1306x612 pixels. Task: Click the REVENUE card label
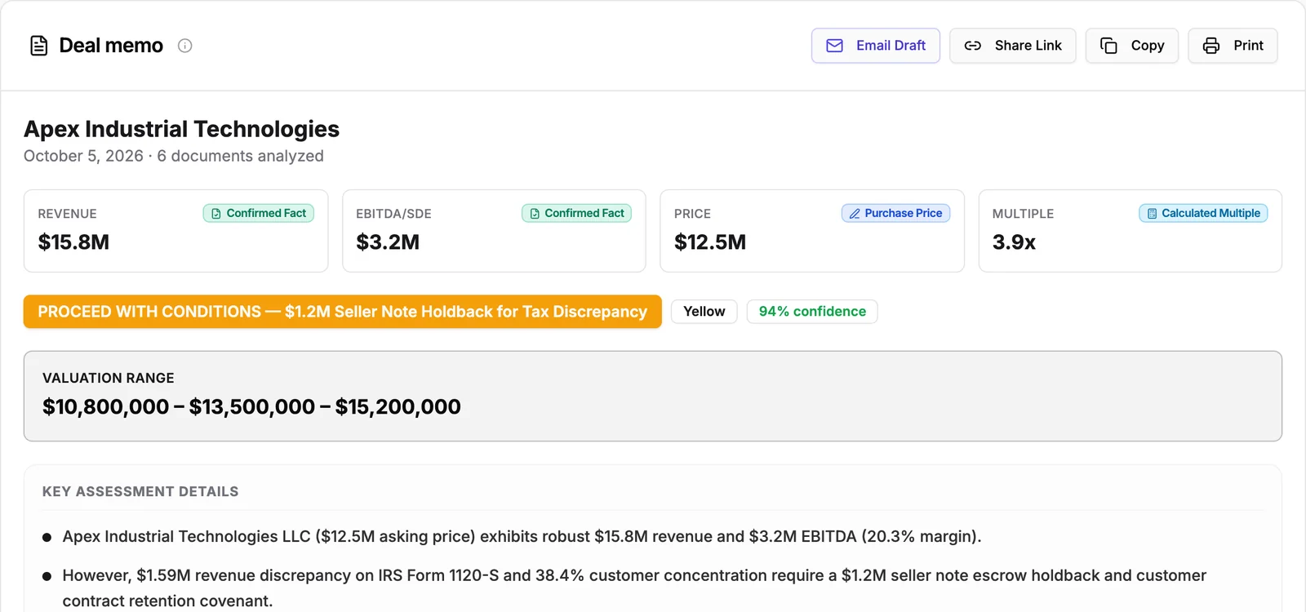(x=67, y=214)
